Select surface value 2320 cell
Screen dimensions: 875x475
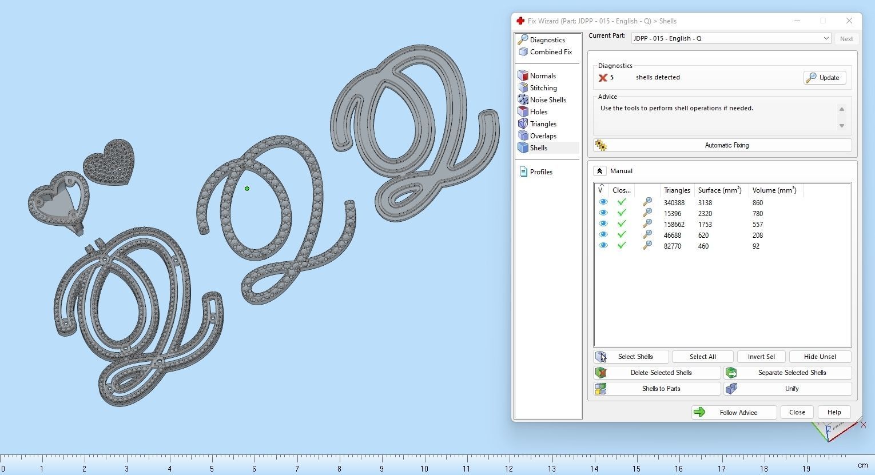tap(705, 213)
